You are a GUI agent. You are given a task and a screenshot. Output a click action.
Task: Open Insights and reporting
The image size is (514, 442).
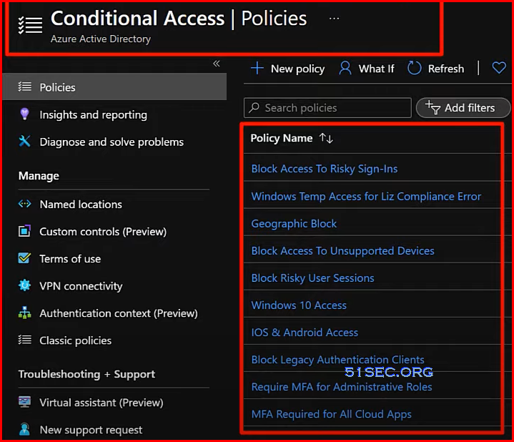point(93,114)
